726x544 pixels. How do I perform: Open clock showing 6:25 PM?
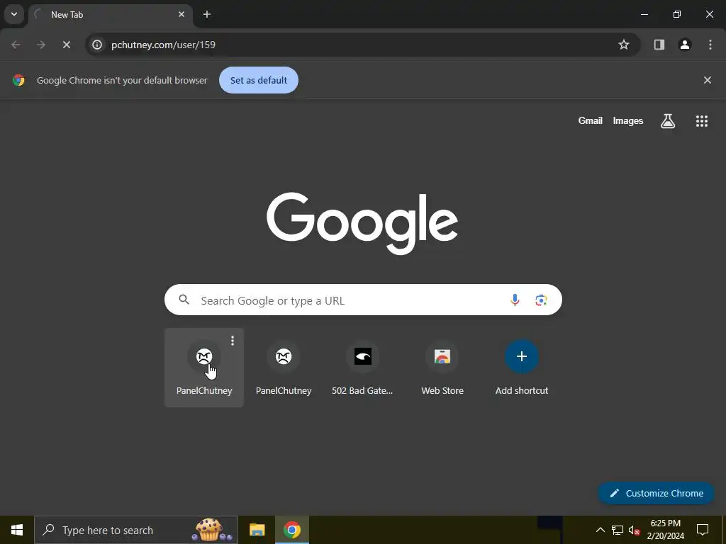click(x=665, y=530)
